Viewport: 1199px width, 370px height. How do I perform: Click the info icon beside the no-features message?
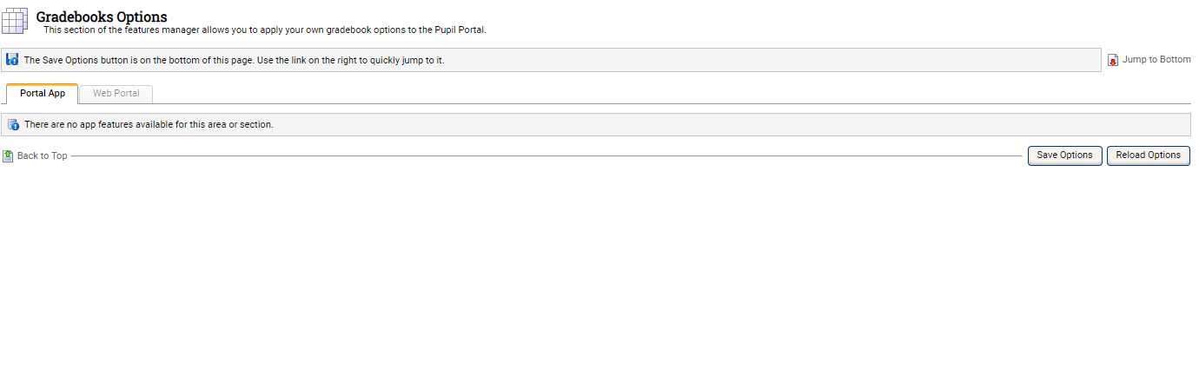pos(13,125)
